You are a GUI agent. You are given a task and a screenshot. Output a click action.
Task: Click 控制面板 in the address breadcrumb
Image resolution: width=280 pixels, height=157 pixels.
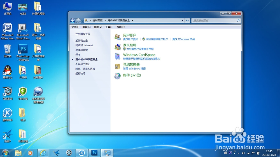point(97,20)
